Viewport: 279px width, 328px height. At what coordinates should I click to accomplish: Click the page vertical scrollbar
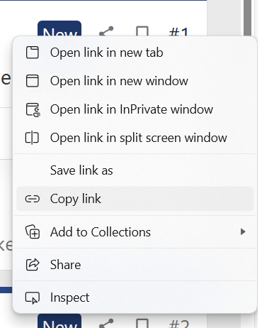(247, 18)
